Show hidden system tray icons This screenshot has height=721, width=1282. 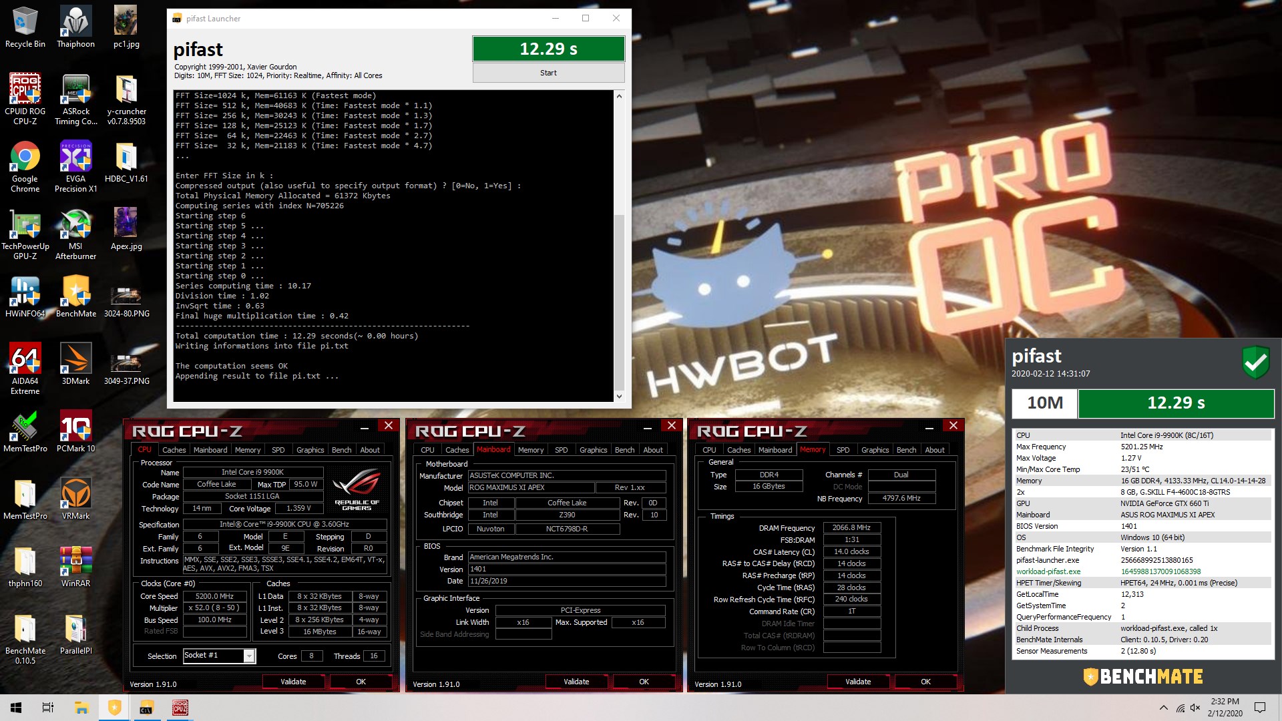[x=1164, y=708]
